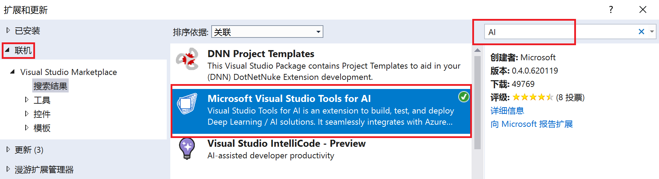This screenshot has width=659, height=179.
Task: Clear the search box with the X icon
Action: [x=641, y=32]
